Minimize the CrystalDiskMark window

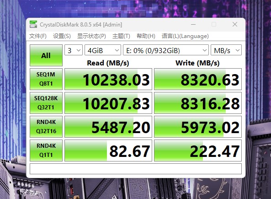pos(193,24)
